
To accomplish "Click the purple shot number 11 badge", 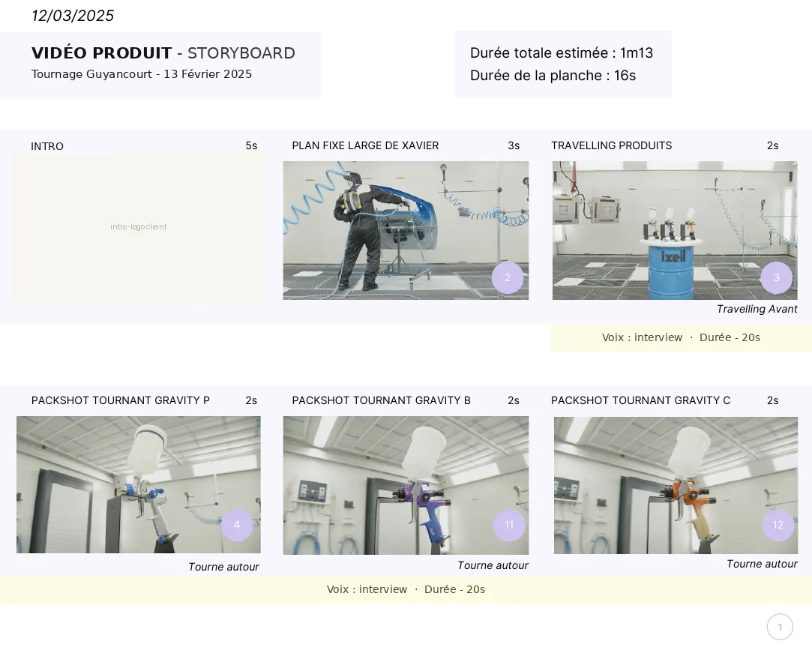I will tap(509, 526).
